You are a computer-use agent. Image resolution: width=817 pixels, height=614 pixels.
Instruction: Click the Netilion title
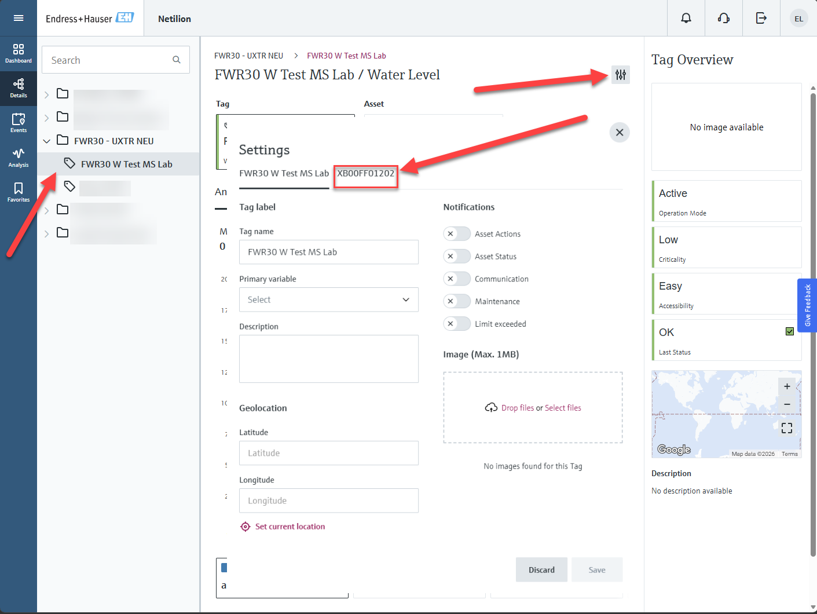click(x=174, y=19)
